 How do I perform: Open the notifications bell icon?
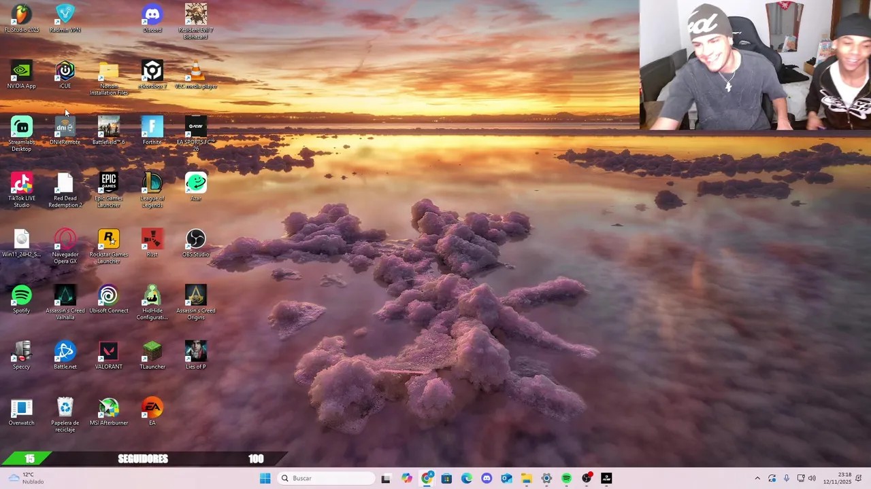pyautogui.click(x=859, y=478)
